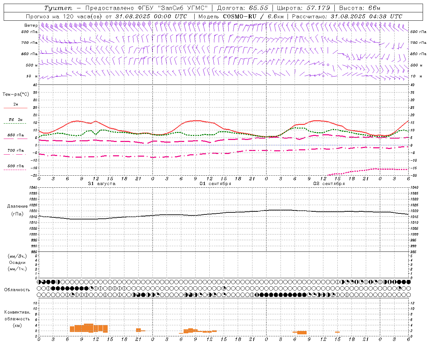Click the "Конвективн." convective cloud label
Viewport: 428px width, 342px height.
[x=17, y=312]
